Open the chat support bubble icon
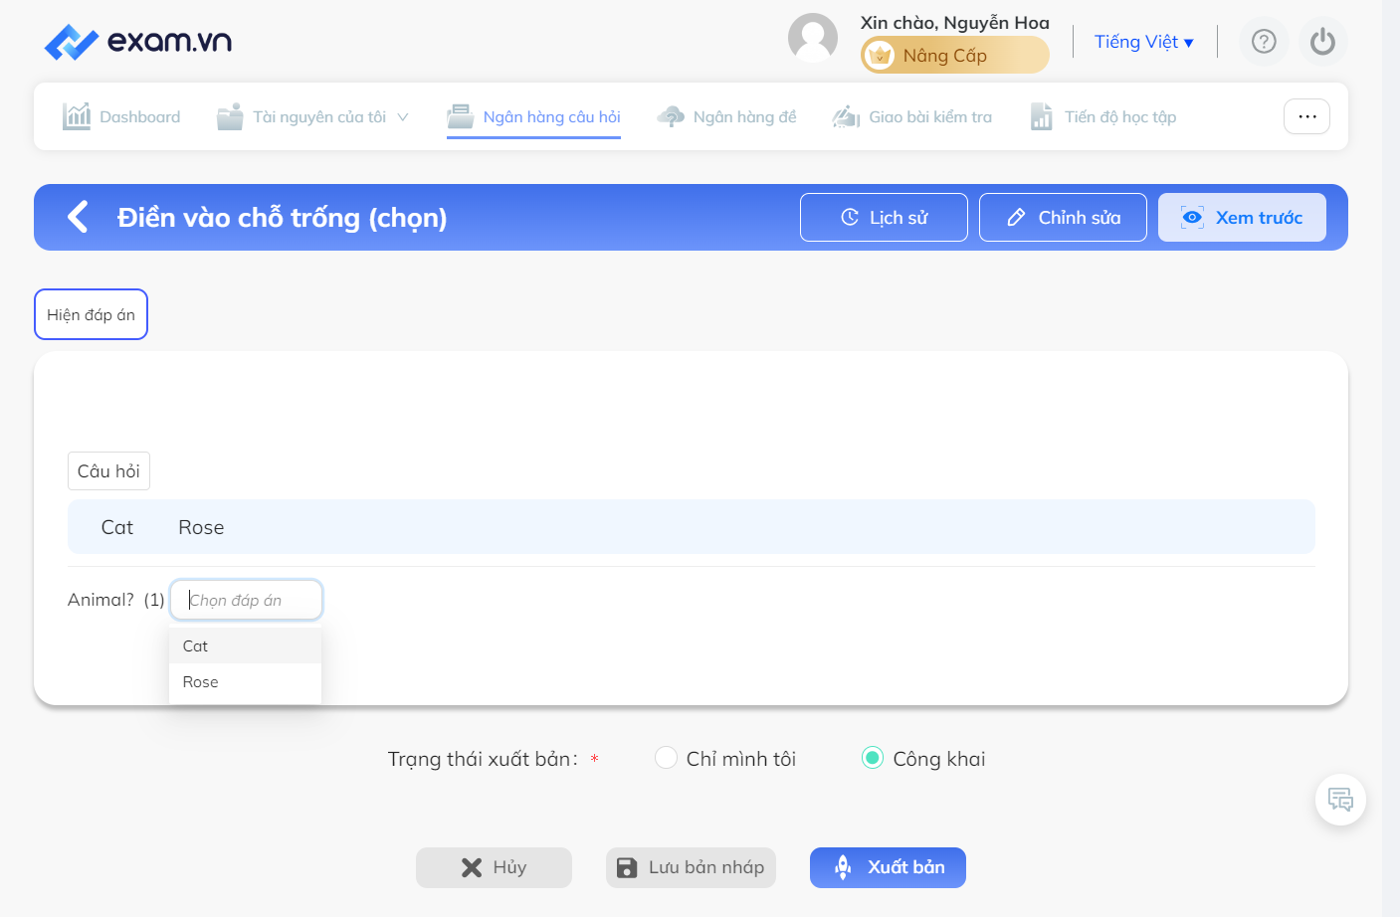Image resolution: width=1400 pixels, height=917 pixels. (x=1340, y=800)
